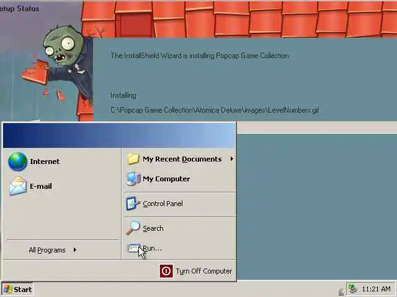Click the Control Panel icon
397x297 pixels.
[x=133, y=204]
